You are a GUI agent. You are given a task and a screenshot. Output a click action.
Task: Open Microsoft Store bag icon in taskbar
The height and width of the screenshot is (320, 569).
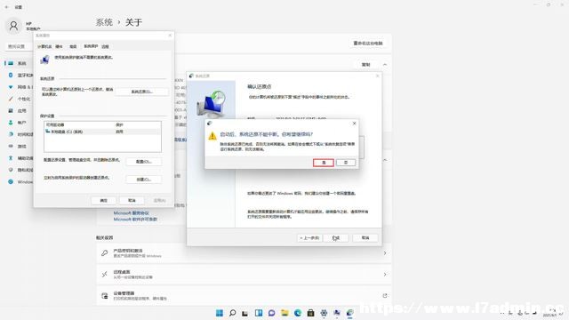[311, 313]
